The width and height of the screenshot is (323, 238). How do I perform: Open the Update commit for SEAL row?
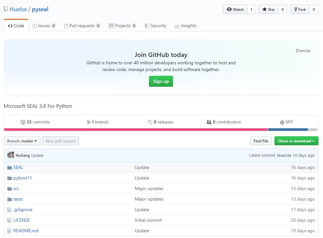[x=142, y=167]
